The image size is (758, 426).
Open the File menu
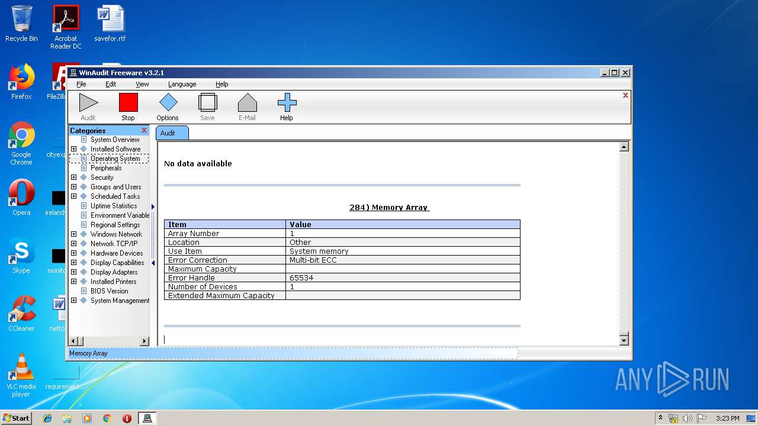pos(81,84)
